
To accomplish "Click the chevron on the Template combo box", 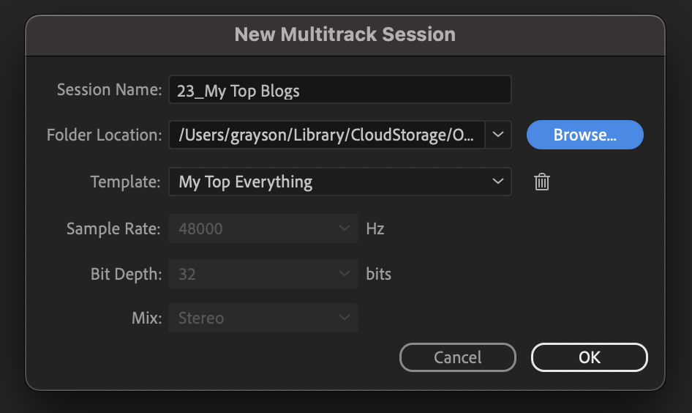I will coord(497,182).
